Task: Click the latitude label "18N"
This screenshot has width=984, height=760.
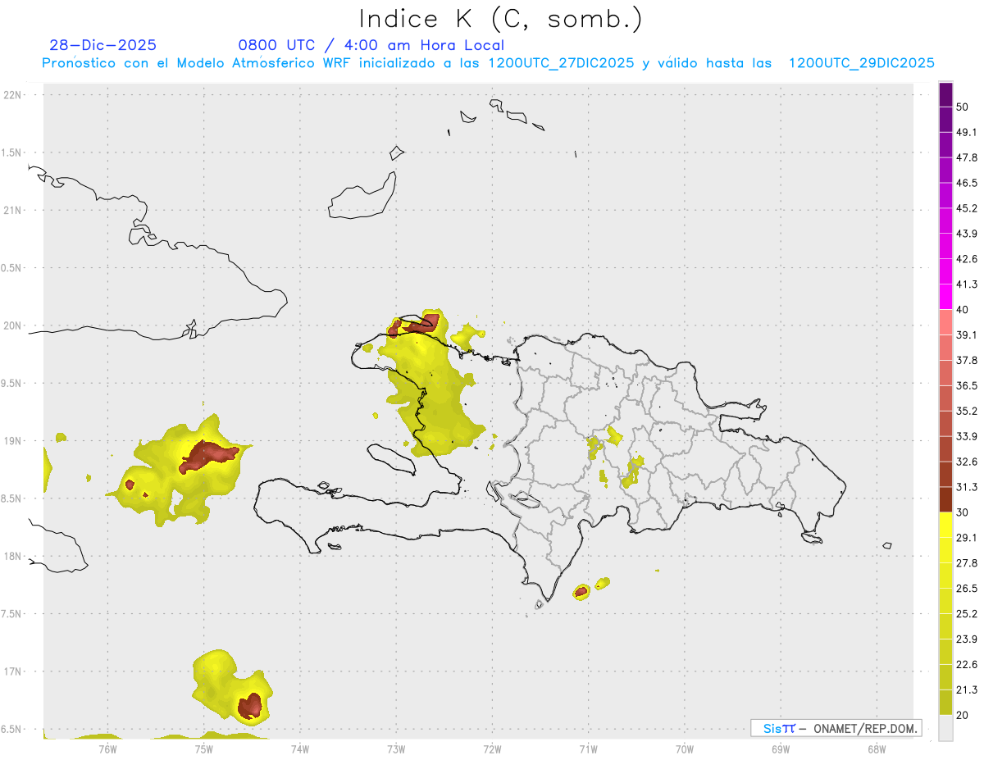Action: (13, 557)
